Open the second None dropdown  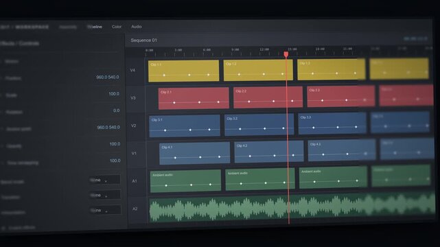point(105,195)
